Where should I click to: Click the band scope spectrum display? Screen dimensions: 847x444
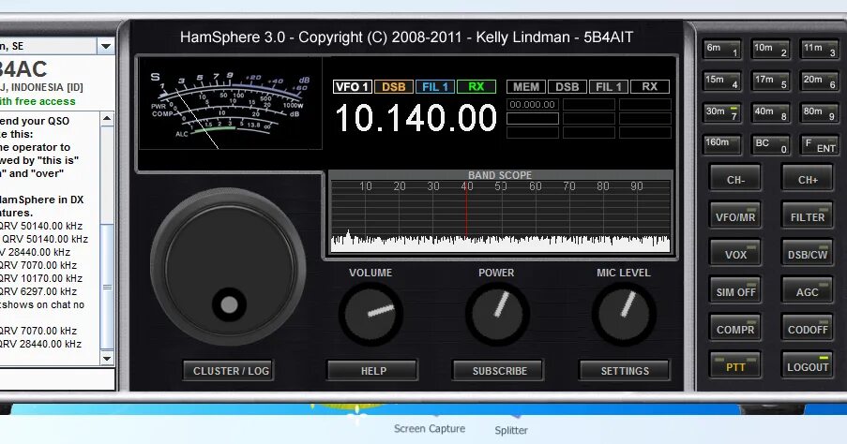[500, 216]
